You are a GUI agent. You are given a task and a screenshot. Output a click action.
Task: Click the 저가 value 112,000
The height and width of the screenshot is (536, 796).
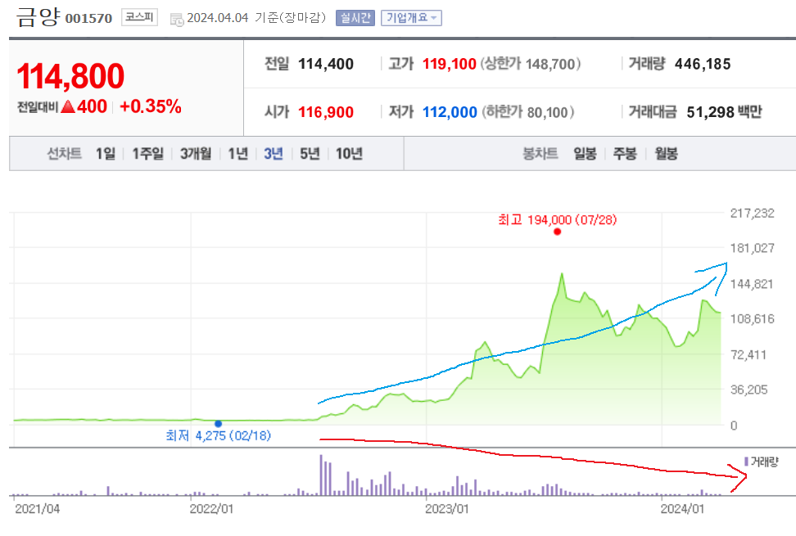coord(450,112)
